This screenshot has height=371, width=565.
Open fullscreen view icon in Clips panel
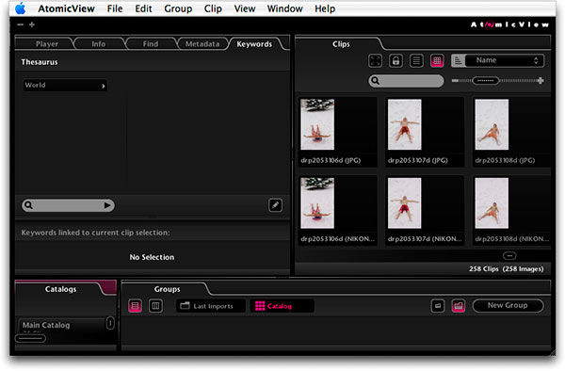pyautogui.click(x=375, y=60)
